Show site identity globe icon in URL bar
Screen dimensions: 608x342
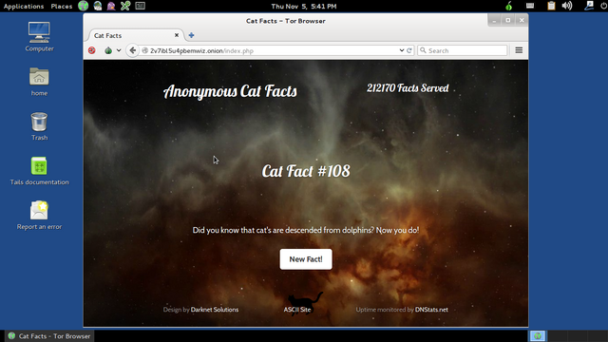tap(145, 50)
